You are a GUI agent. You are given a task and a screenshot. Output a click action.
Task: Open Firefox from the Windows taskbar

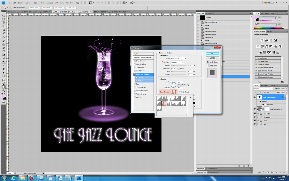point(32,178)
